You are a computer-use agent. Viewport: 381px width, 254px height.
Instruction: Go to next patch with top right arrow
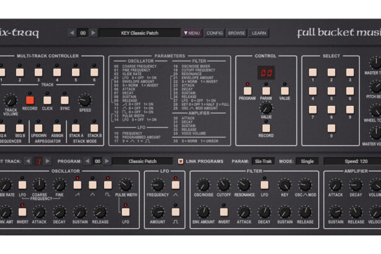[x=94, y=33]
